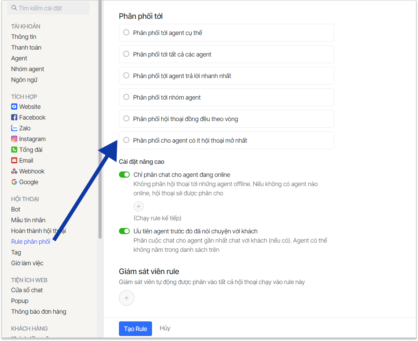Select the Google integration icon
The width and height of the screenshot is (418, 341).
coord(14,182)
